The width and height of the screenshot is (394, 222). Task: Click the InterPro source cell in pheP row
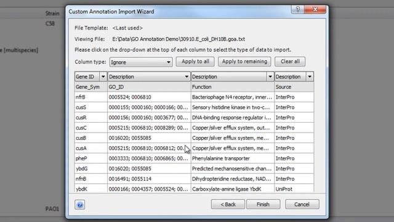point(294,158)
